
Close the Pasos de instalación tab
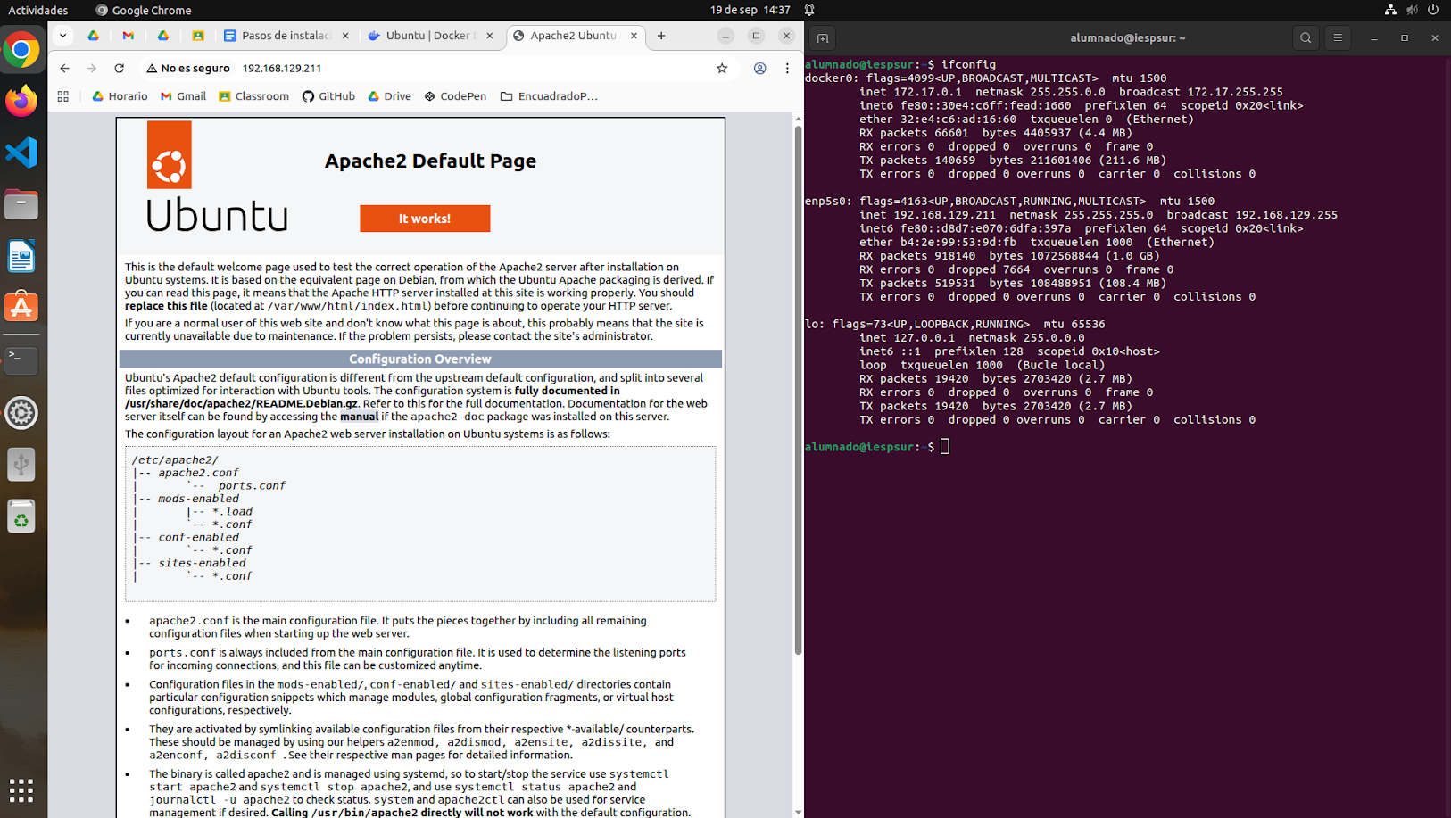click(x=345, y=36)
